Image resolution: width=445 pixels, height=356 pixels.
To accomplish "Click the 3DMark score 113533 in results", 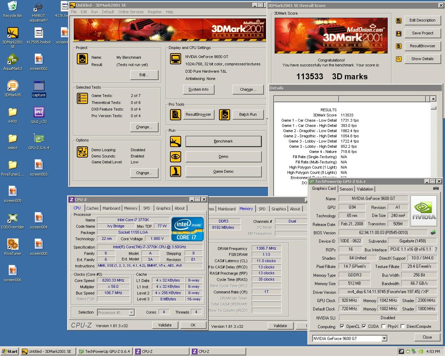I will [x=347, y=115].
